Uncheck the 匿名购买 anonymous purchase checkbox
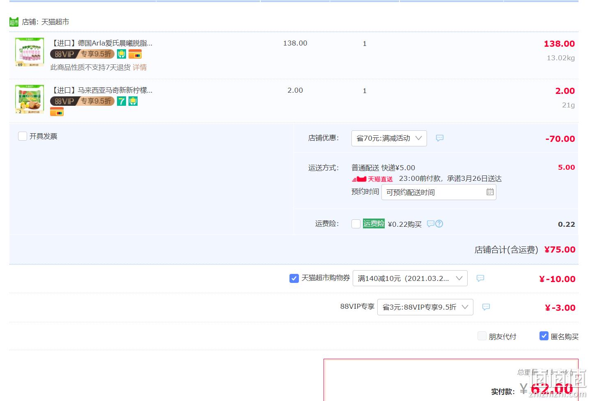Viewport: 590px width, 401px height. point(544,336)
